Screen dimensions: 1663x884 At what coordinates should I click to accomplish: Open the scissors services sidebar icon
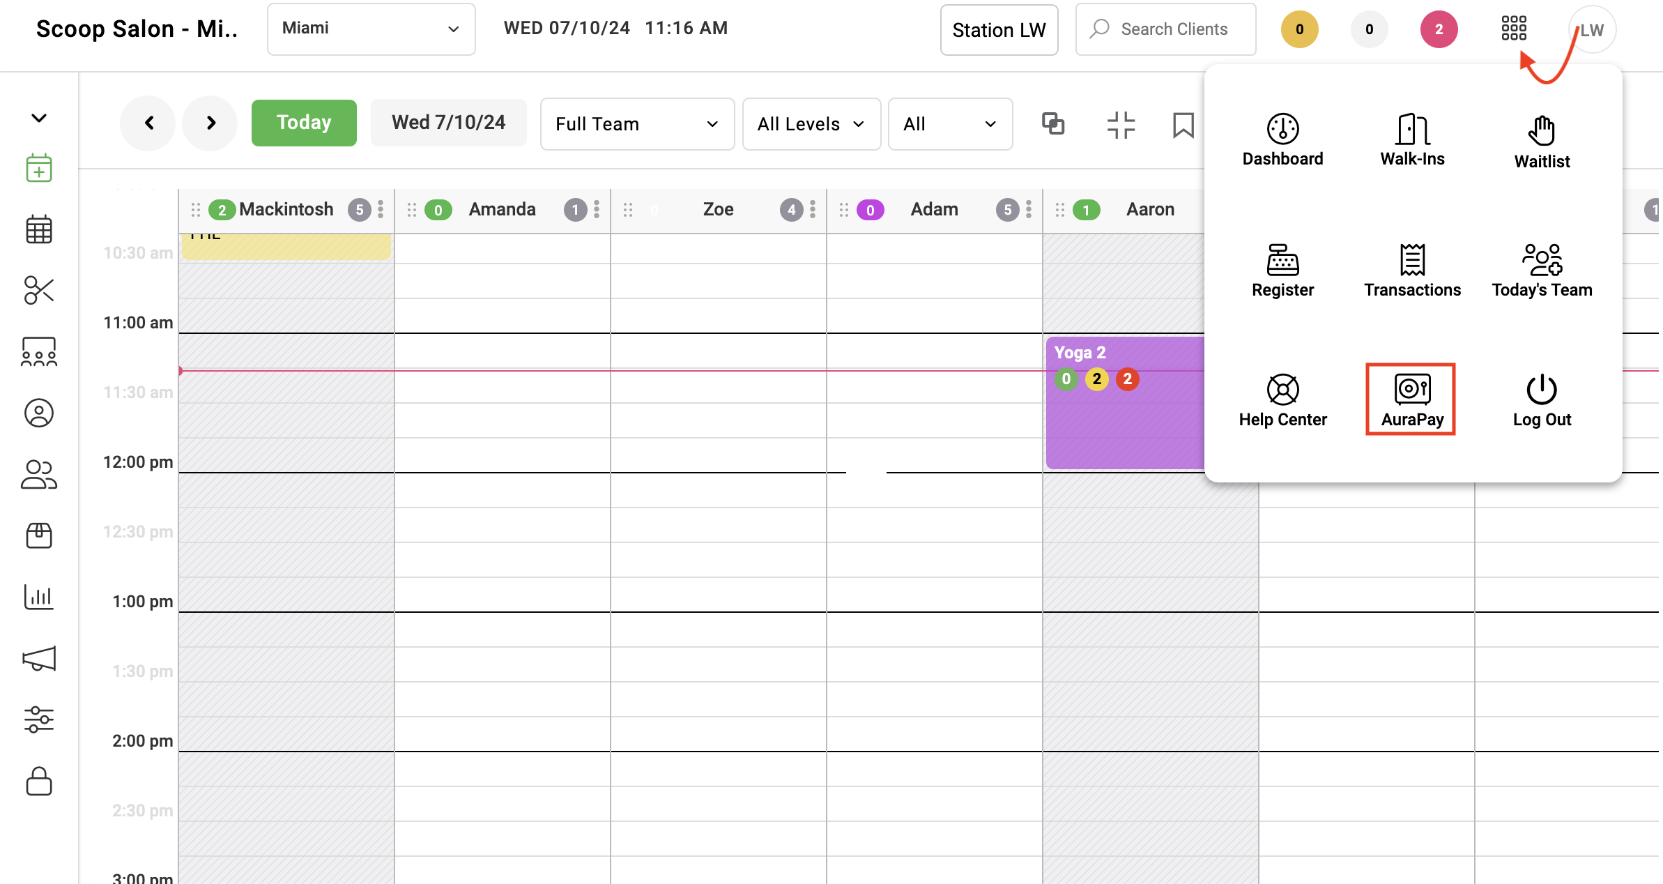[39, 290]
